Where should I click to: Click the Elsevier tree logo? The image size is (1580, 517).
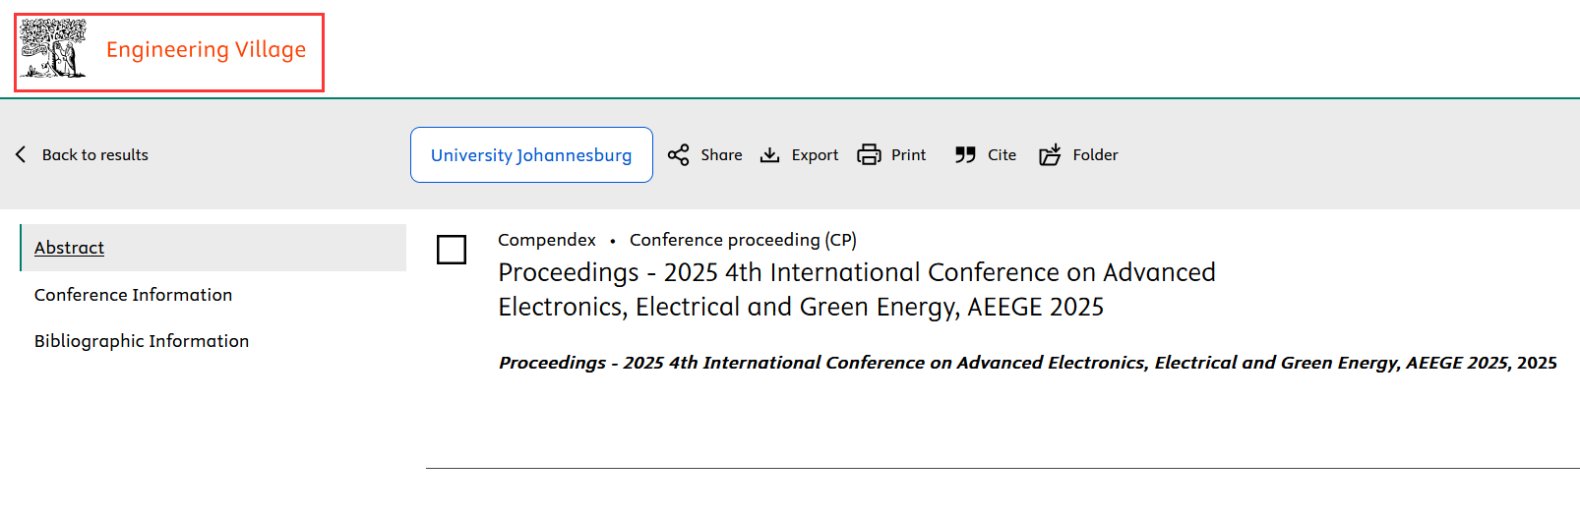click(54, 48)
